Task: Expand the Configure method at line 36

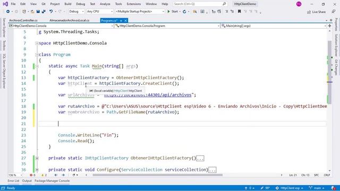Action: click(37, 170)
